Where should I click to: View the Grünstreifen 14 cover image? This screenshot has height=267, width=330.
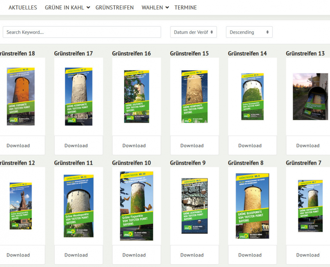252,96
